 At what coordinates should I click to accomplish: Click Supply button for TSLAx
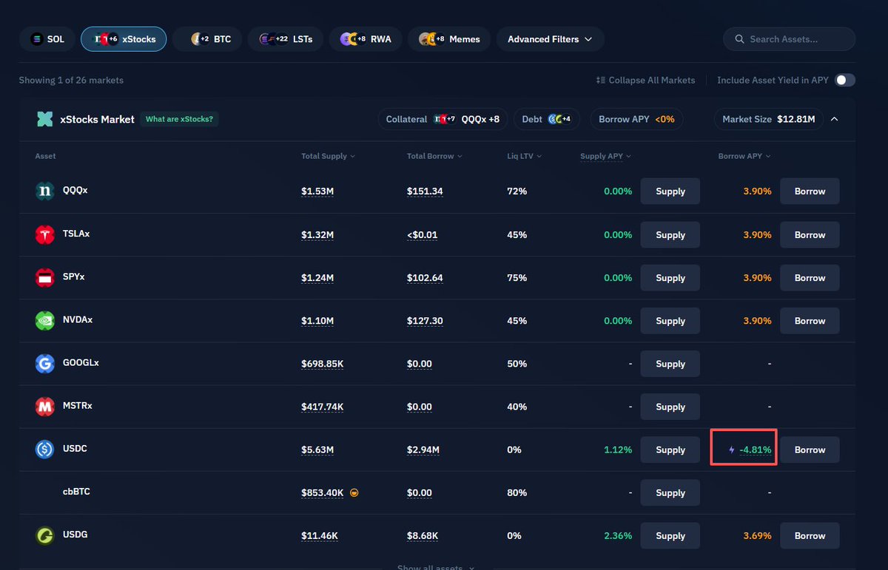click(x=670, y=235)
